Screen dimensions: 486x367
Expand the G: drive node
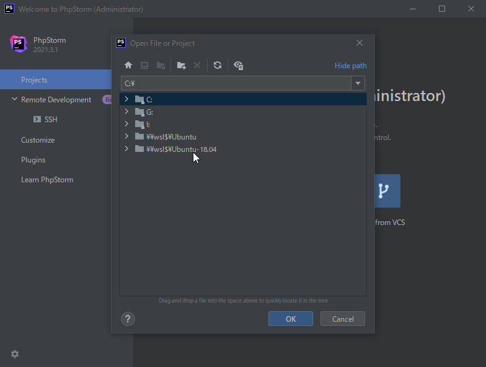126,112
